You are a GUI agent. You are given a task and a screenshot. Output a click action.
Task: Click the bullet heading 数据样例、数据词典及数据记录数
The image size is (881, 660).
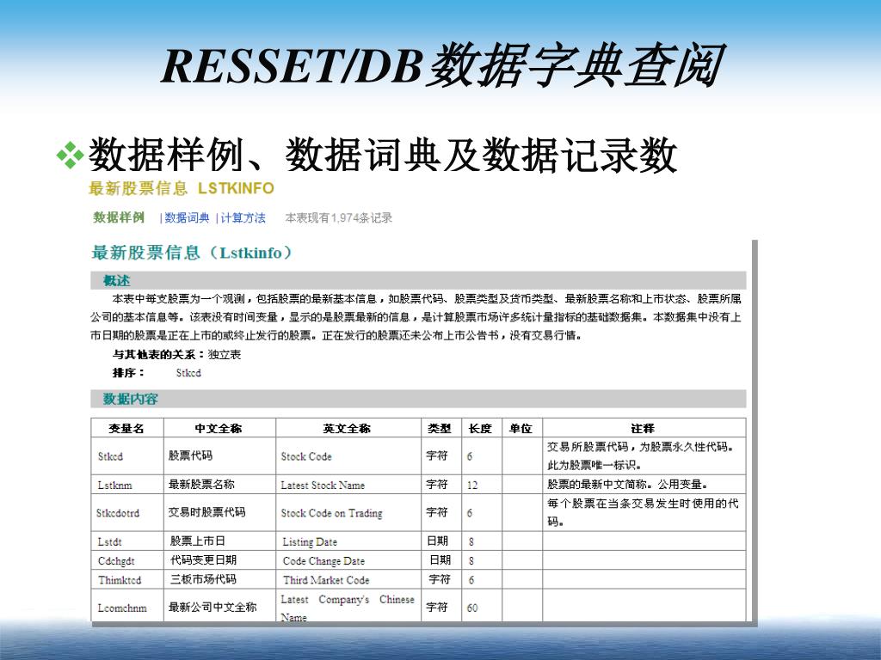pos(382,155)
